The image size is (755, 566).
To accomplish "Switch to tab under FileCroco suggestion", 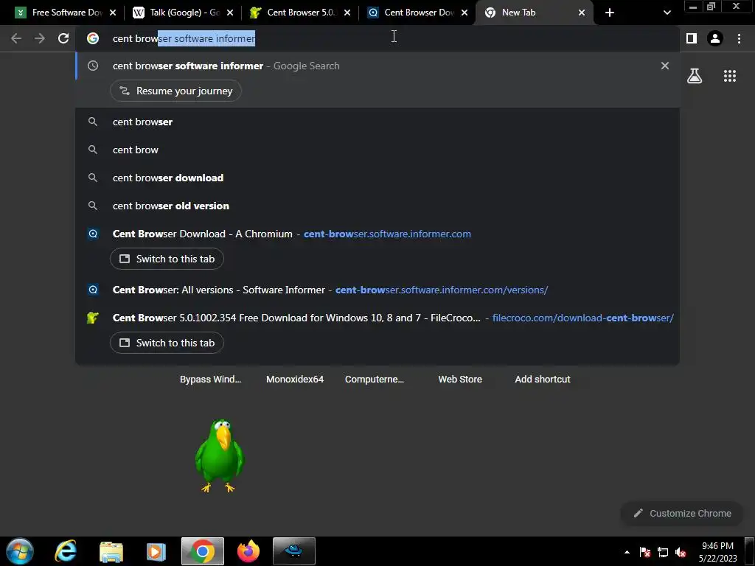I will (167, 343).
